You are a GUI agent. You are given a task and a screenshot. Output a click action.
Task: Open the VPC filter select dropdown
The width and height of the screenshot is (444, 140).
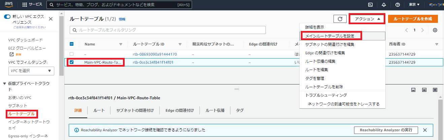(31, 71)
